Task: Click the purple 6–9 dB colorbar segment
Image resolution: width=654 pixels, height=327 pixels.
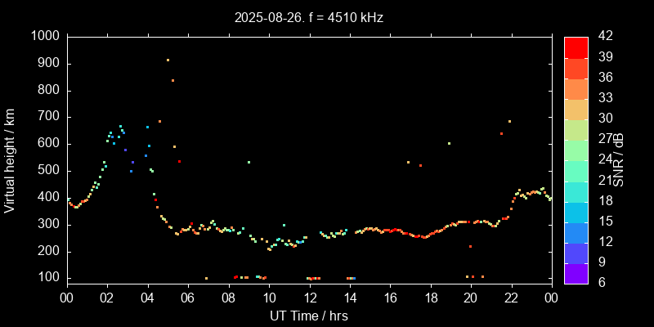Action: (x=576, y=274)
